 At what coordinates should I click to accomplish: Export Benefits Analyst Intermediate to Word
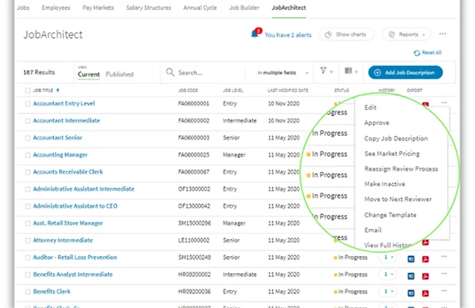click(411, 276)
